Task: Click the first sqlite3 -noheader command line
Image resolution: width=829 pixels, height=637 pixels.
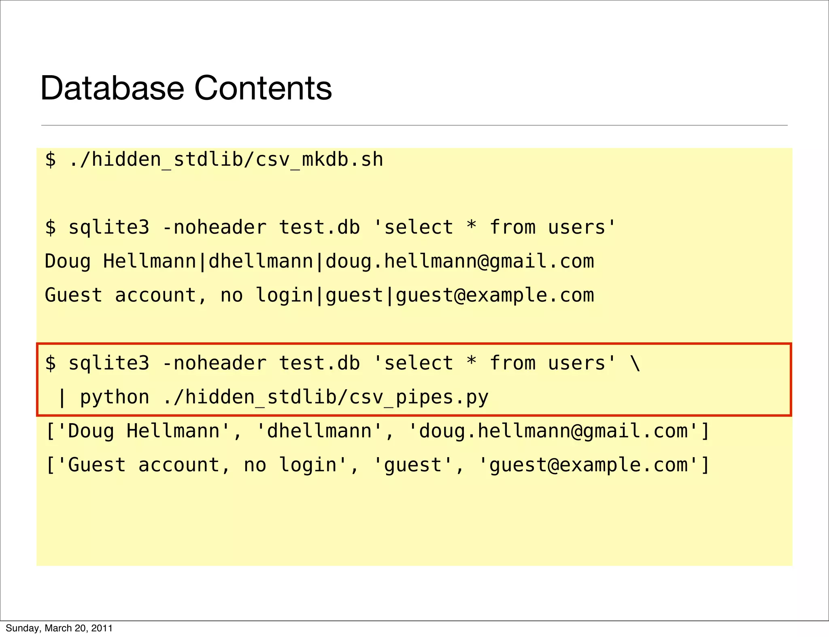Action: click(x=330, y=228)
